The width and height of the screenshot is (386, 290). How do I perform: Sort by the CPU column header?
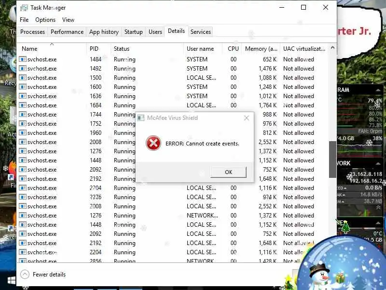pyautogui.click(x=233, y=49)
